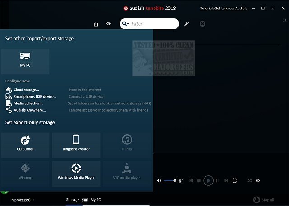Select the VLC media player tile
The height and width of the screenshot is (206, 289).
tap(127, 174)
